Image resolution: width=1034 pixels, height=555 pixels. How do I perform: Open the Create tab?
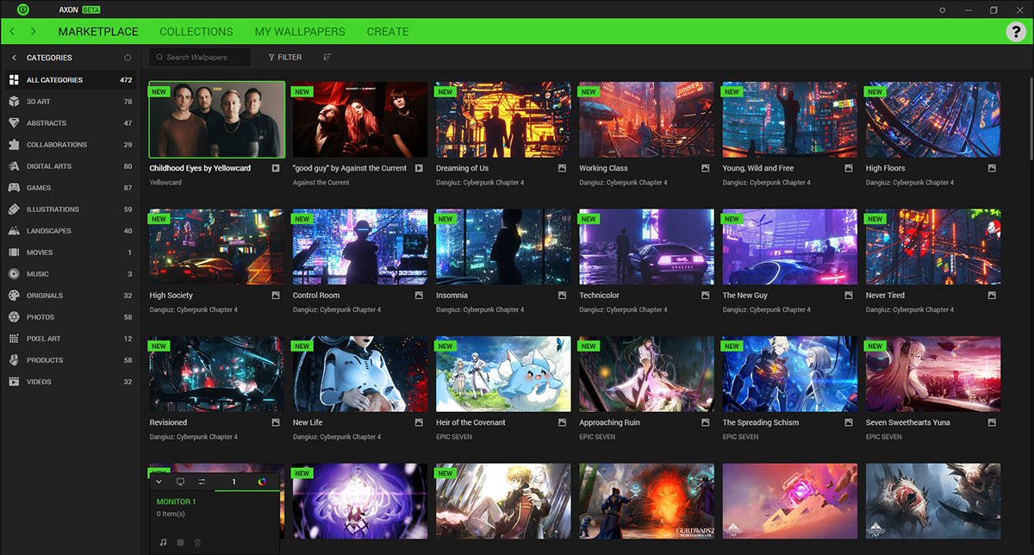click(388, 32)
